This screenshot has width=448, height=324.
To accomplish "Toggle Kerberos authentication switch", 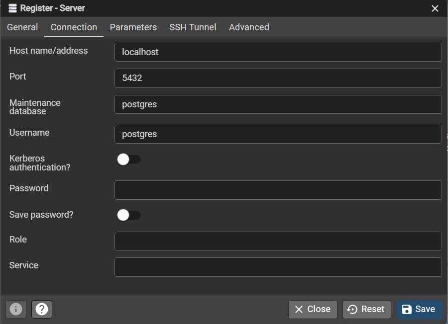I will tap(128, 160).
